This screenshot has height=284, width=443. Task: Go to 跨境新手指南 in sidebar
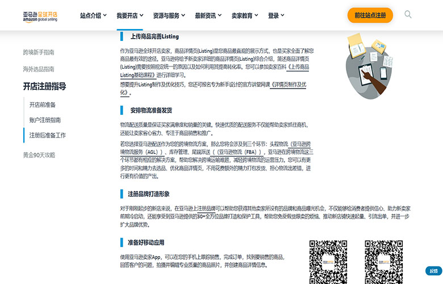(39, 52)
